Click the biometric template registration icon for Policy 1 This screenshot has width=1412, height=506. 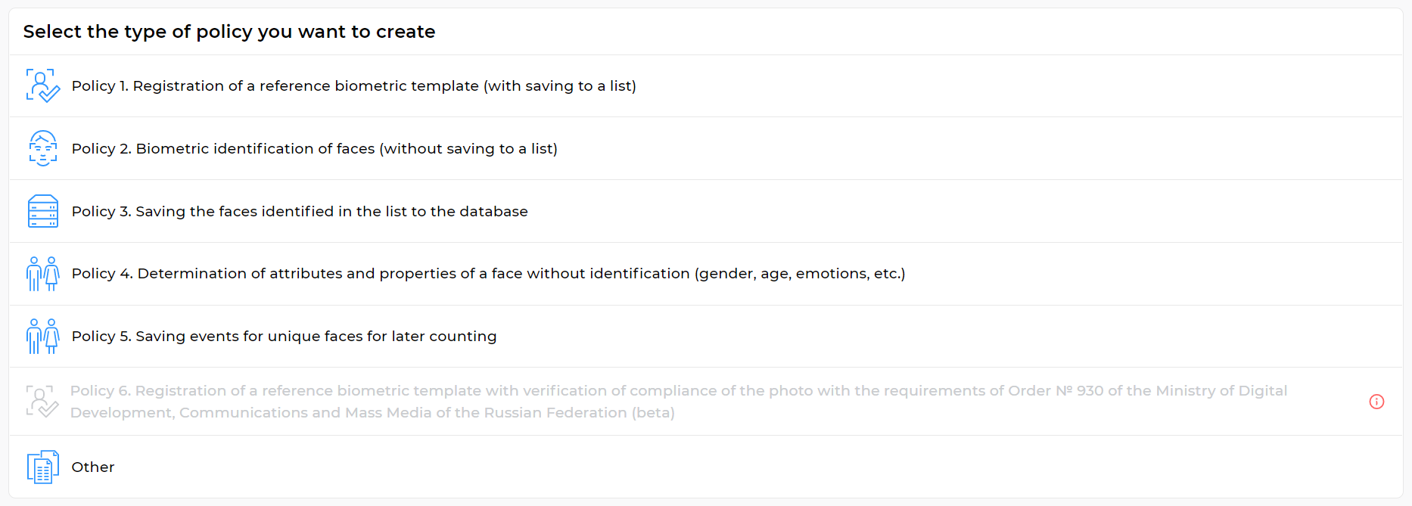tap(43, 85)
